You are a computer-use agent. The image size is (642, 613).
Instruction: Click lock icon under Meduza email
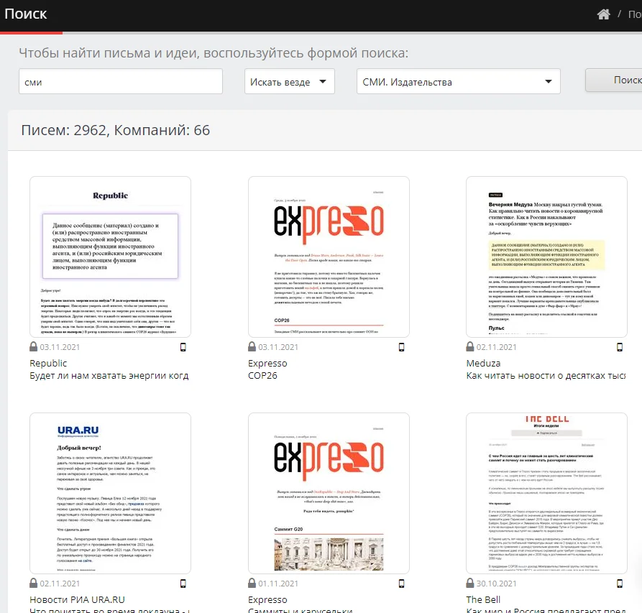pyautogui.click(x=471, y=347)
